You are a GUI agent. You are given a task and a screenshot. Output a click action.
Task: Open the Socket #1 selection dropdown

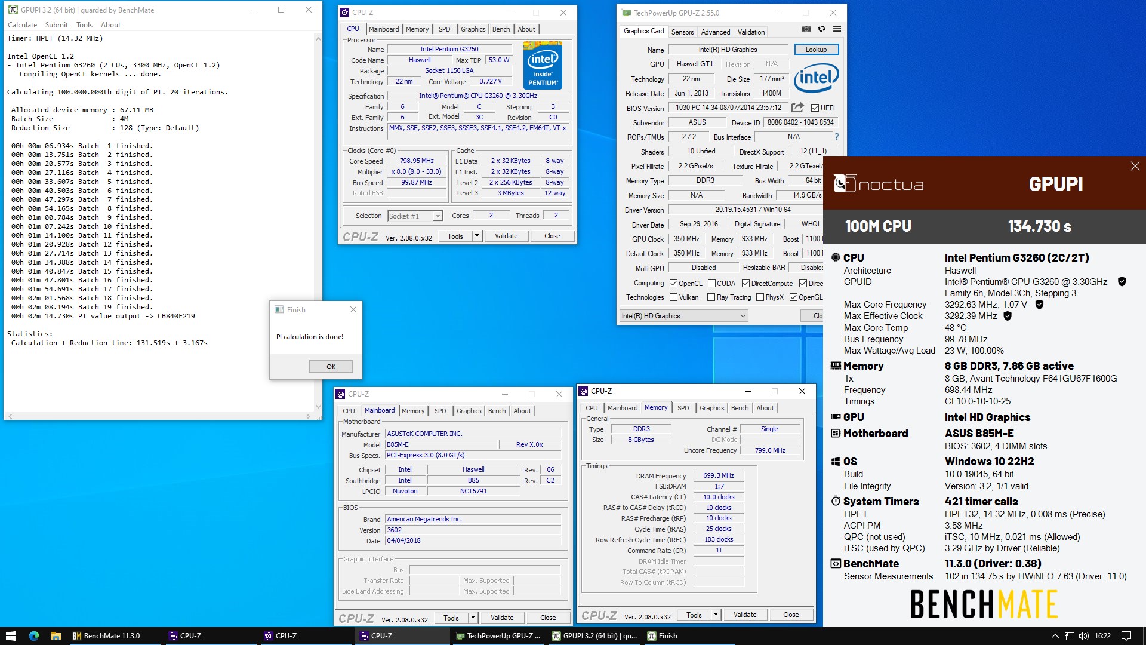[415, 216]
